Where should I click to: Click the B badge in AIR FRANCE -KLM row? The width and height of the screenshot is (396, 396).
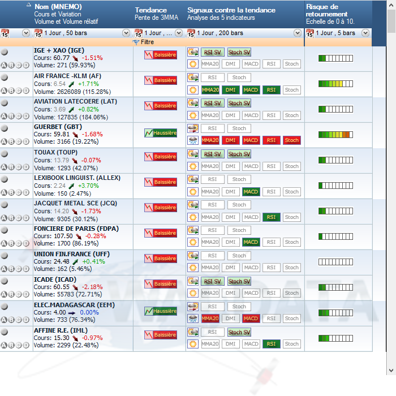(11, 91)
